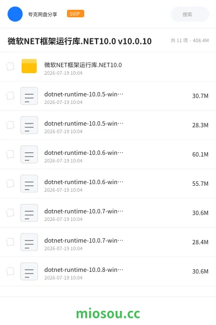Tick the checkbox of the 60.1M dotnet-runtime-10.0.6 file
The image size is (216, 325).
coord(10,154)
